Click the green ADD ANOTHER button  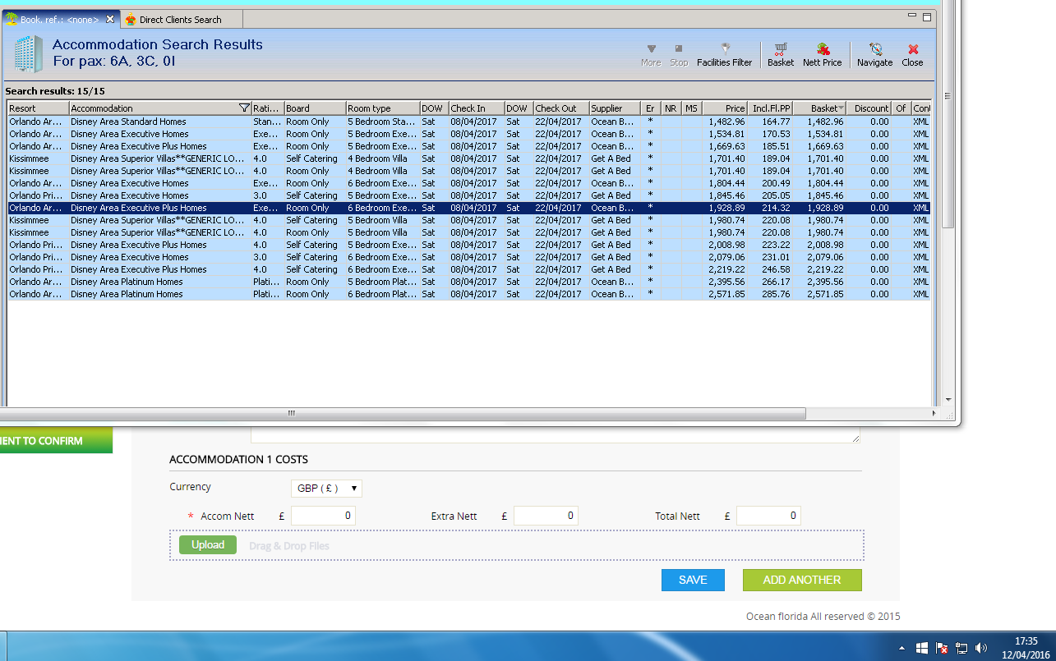[x=801, y=580]
